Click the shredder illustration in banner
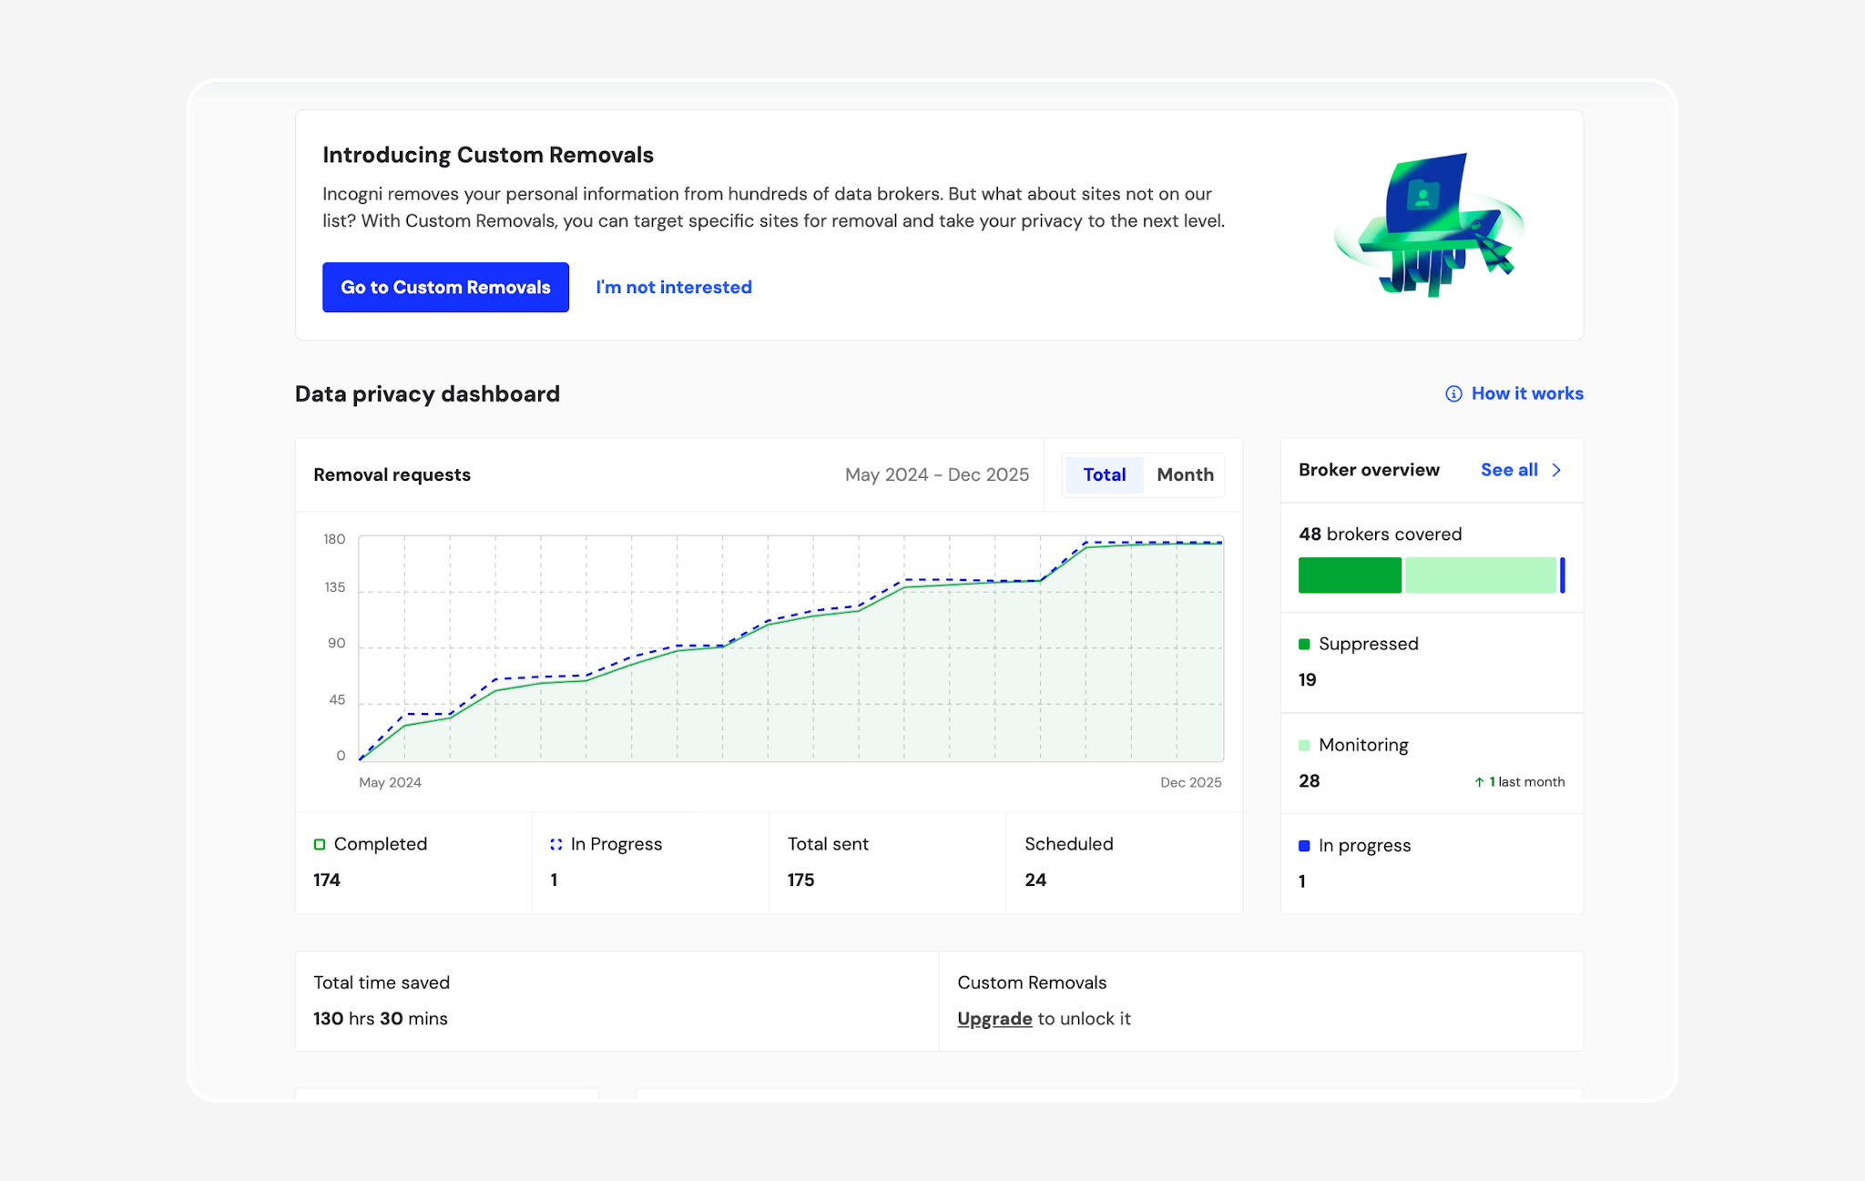Image resolution: width=1865 pixels, height=1181 pixels. 1429,224
